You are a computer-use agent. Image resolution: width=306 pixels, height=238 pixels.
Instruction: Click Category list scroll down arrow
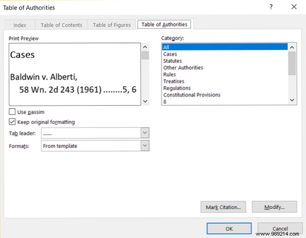292,100
